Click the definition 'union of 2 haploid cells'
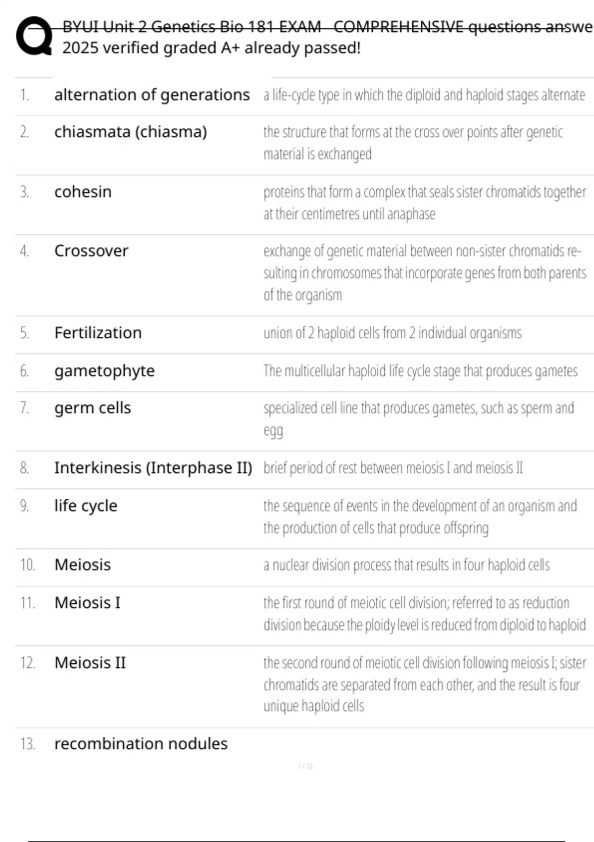This screenshot has width=594, height=842. point(392,333)
